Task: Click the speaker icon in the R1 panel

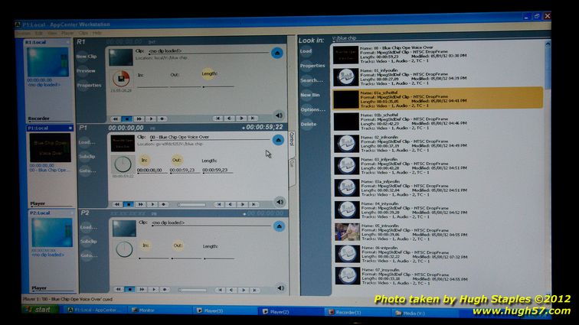Action: [279, 116]
